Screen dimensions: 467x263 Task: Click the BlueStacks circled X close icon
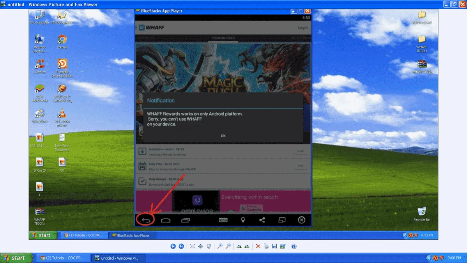(x=301, y=220)
